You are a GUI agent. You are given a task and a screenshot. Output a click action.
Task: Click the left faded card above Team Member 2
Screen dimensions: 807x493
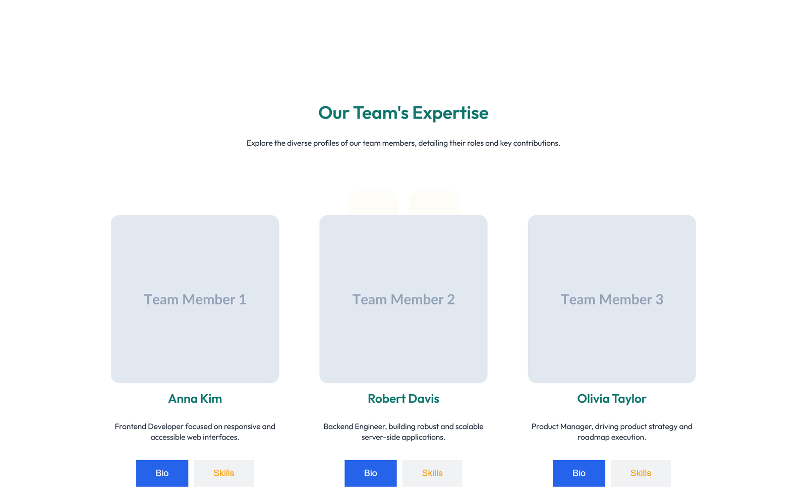click(373, 202)
